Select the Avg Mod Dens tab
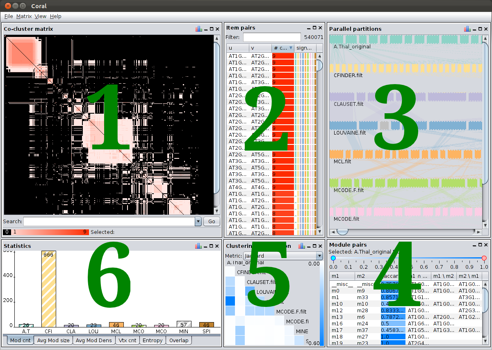492x350 pixels. click(94, 340)
